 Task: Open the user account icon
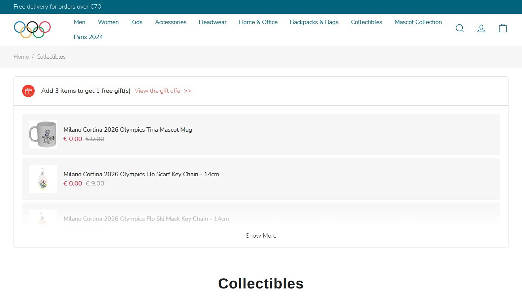click(481, 28)
